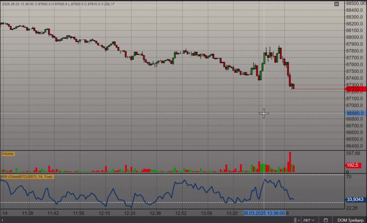Open the 24/7 session dropdown
367x223 pixels.
click(308, 220)
